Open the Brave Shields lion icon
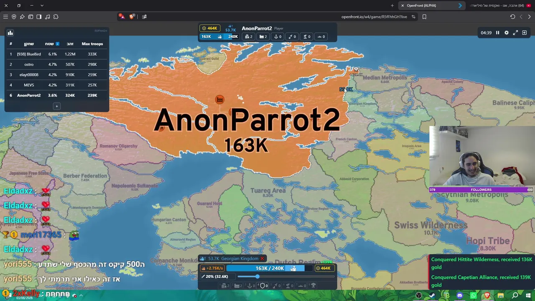This screenshot has width=535, height=301. (x=132, y=17)
